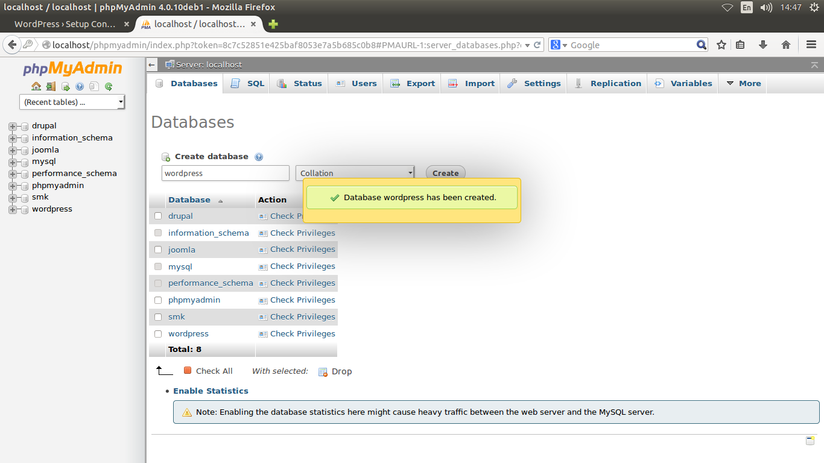Open bookmarks list icon in toolbar
The image size is (824, 463).
click(x=741, y=45)
